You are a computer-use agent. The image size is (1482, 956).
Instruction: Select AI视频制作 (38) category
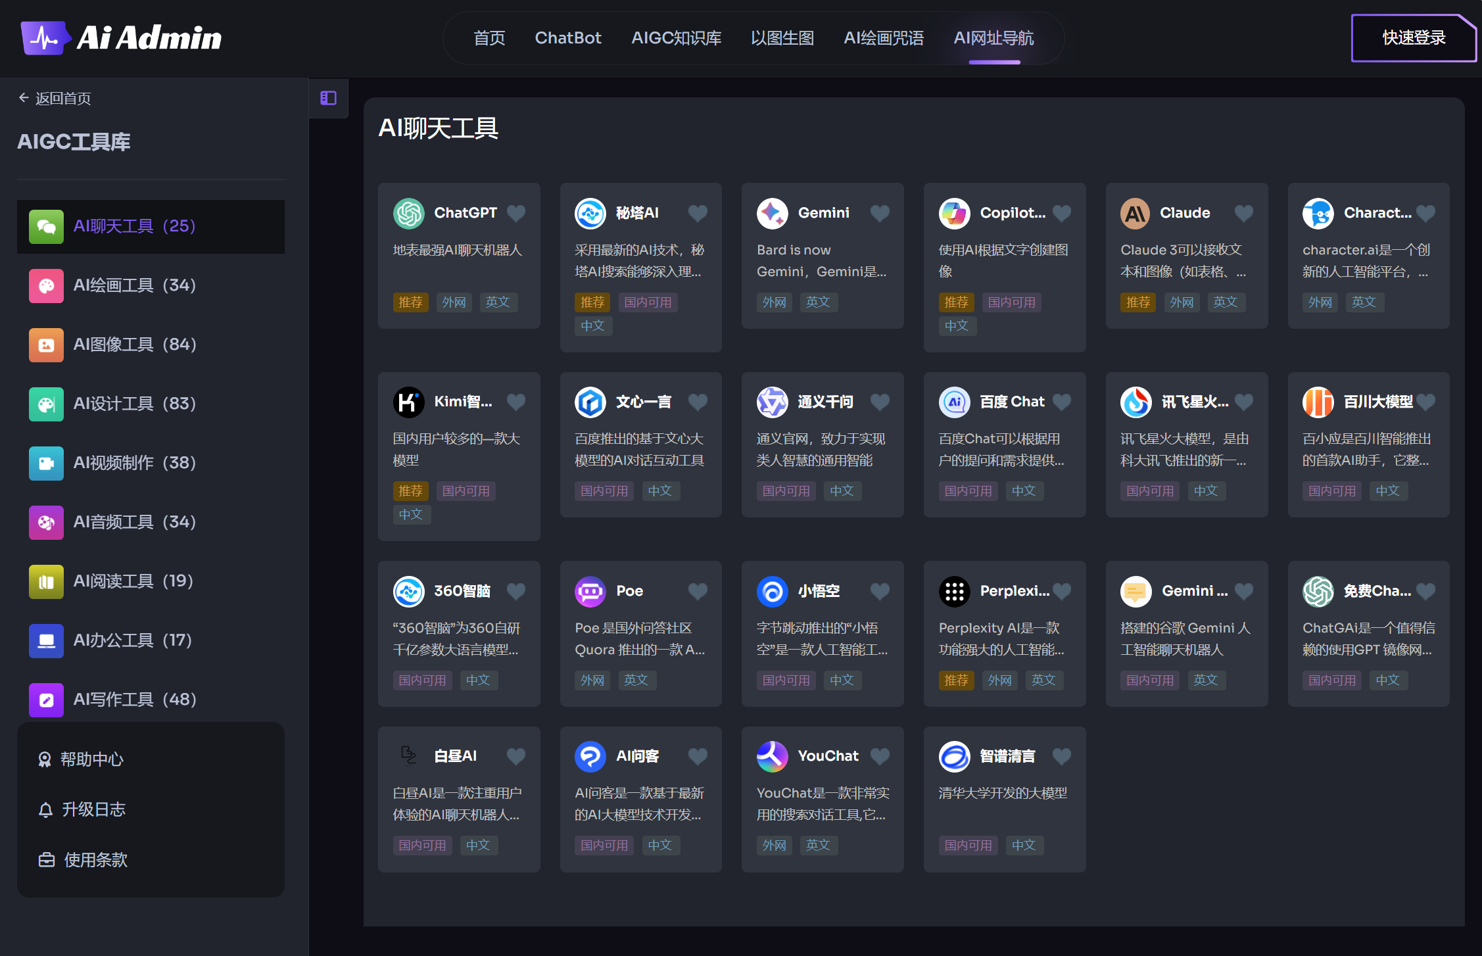151,463
